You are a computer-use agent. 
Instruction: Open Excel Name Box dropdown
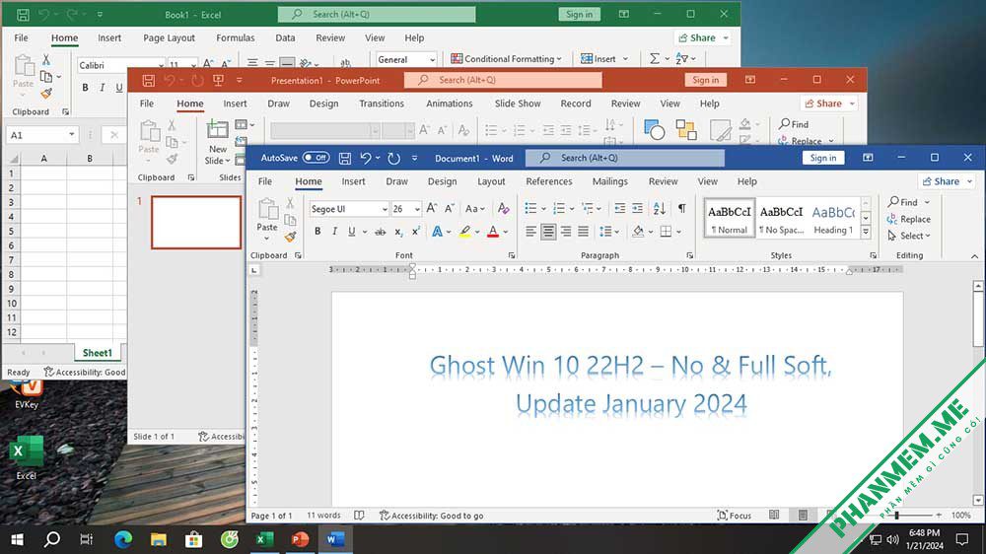tap(72, 135)
